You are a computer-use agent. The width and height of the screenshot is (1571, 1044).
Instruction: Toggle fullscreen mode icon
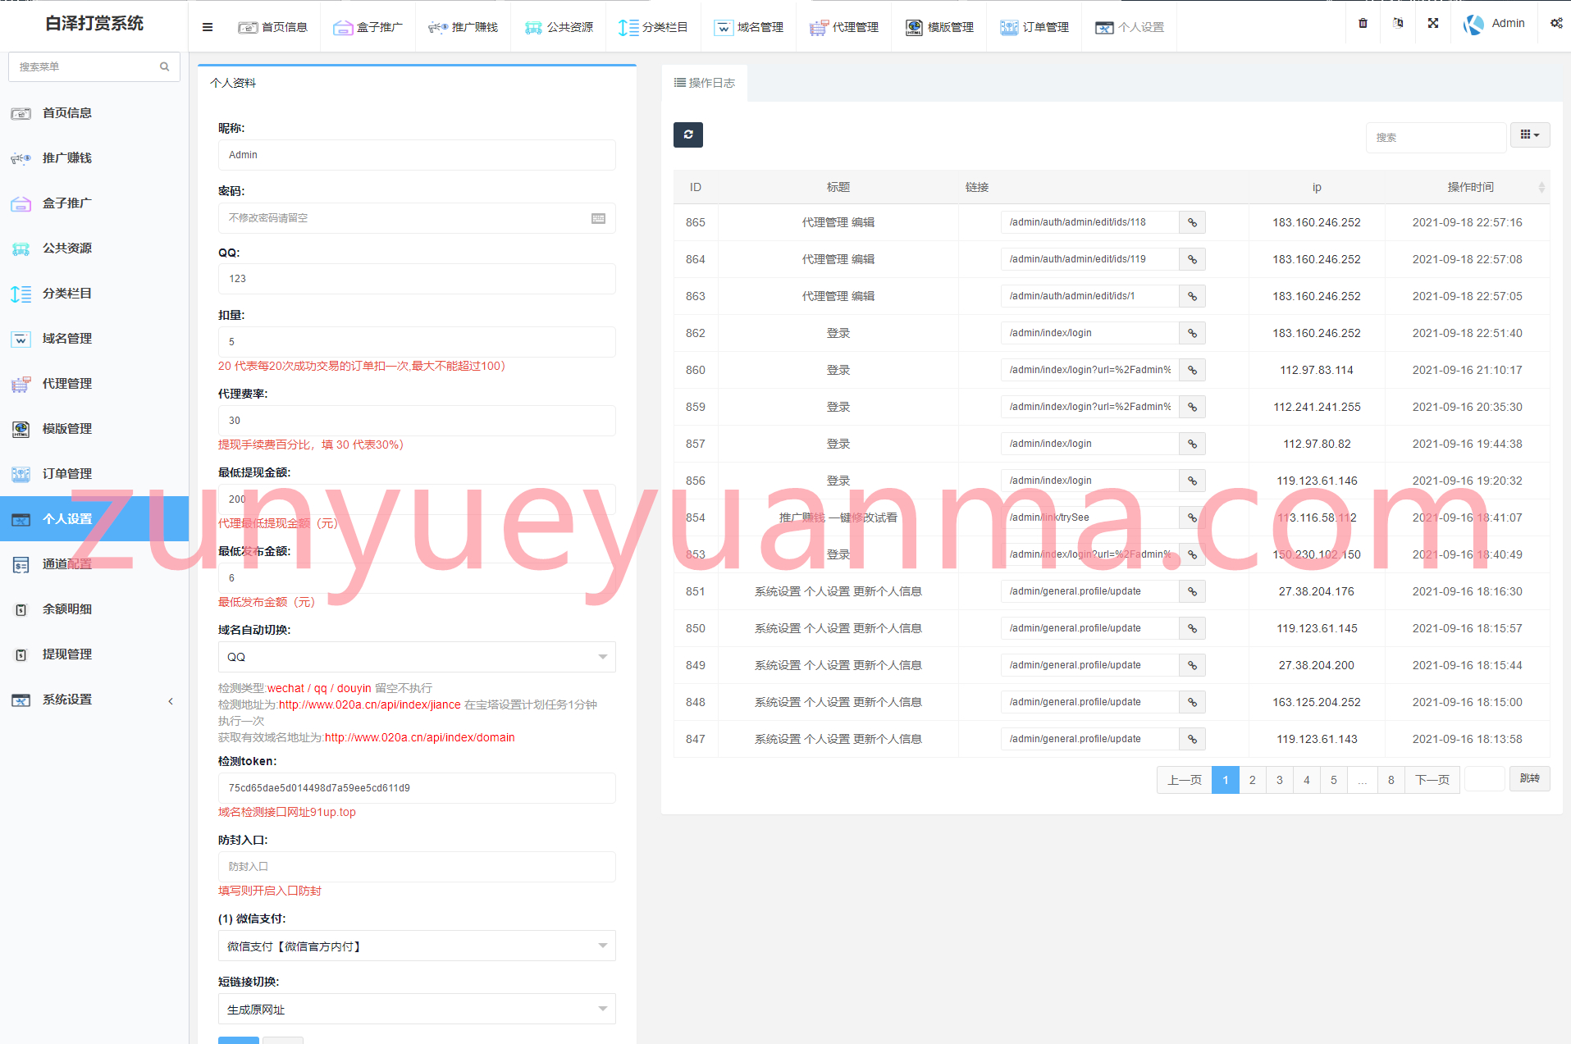1433,24
